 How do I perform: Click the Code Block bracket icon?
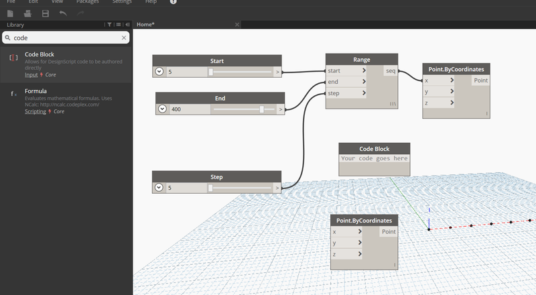[x=13, y=58]
